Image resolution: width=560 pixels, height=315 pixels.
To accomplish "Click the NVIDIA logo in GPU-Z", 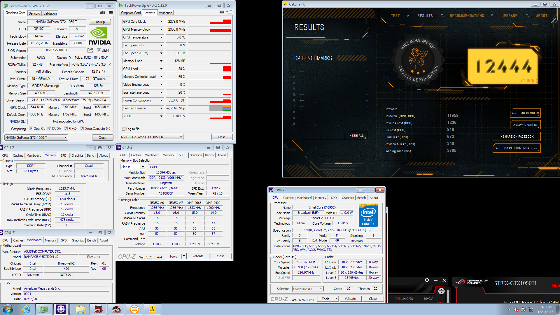I will pos(99,36).
